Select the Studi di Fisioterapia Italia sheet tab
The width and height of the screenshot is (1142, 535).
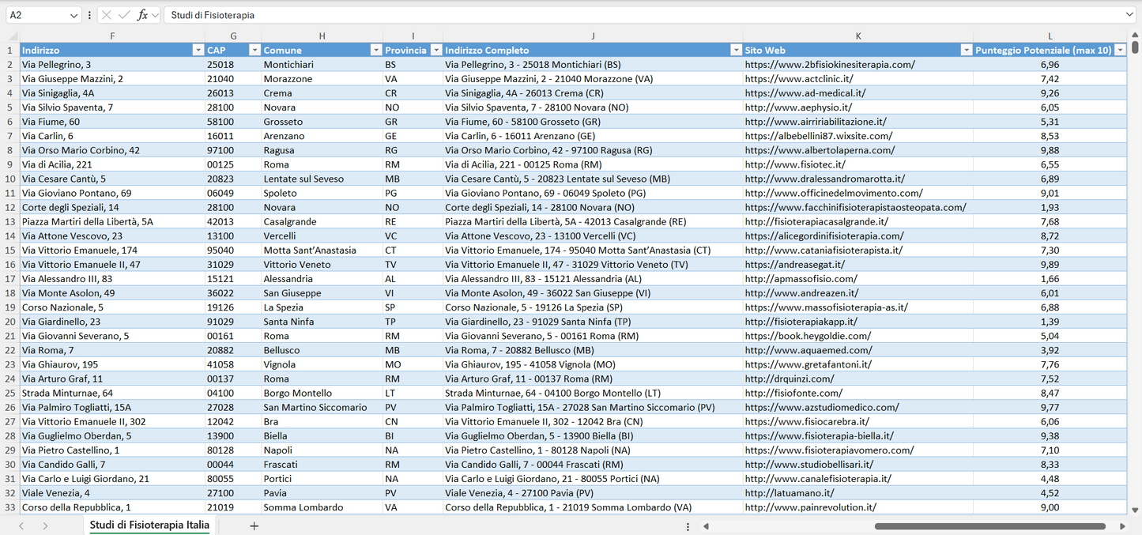pos(149,526)
